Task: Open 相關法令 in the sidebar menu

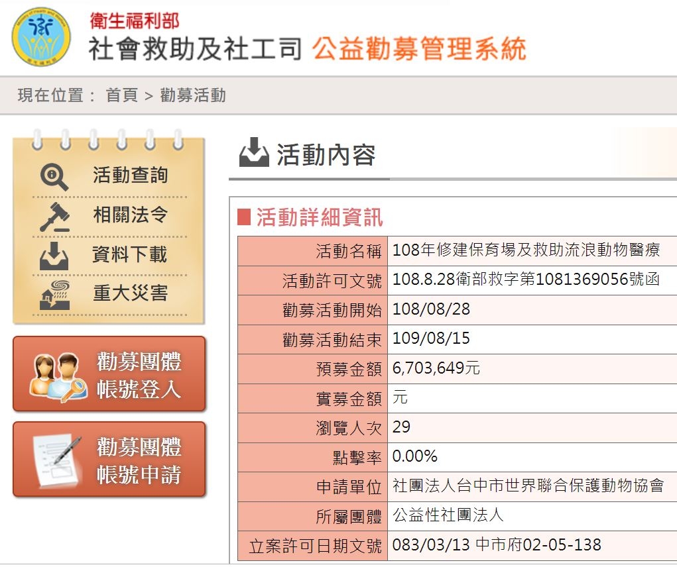Action: 131,215
